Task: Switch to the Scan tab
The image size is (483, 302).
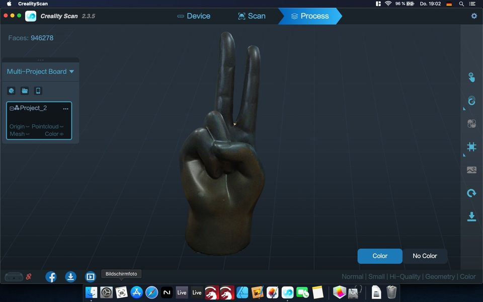Action: coord(252,16)
